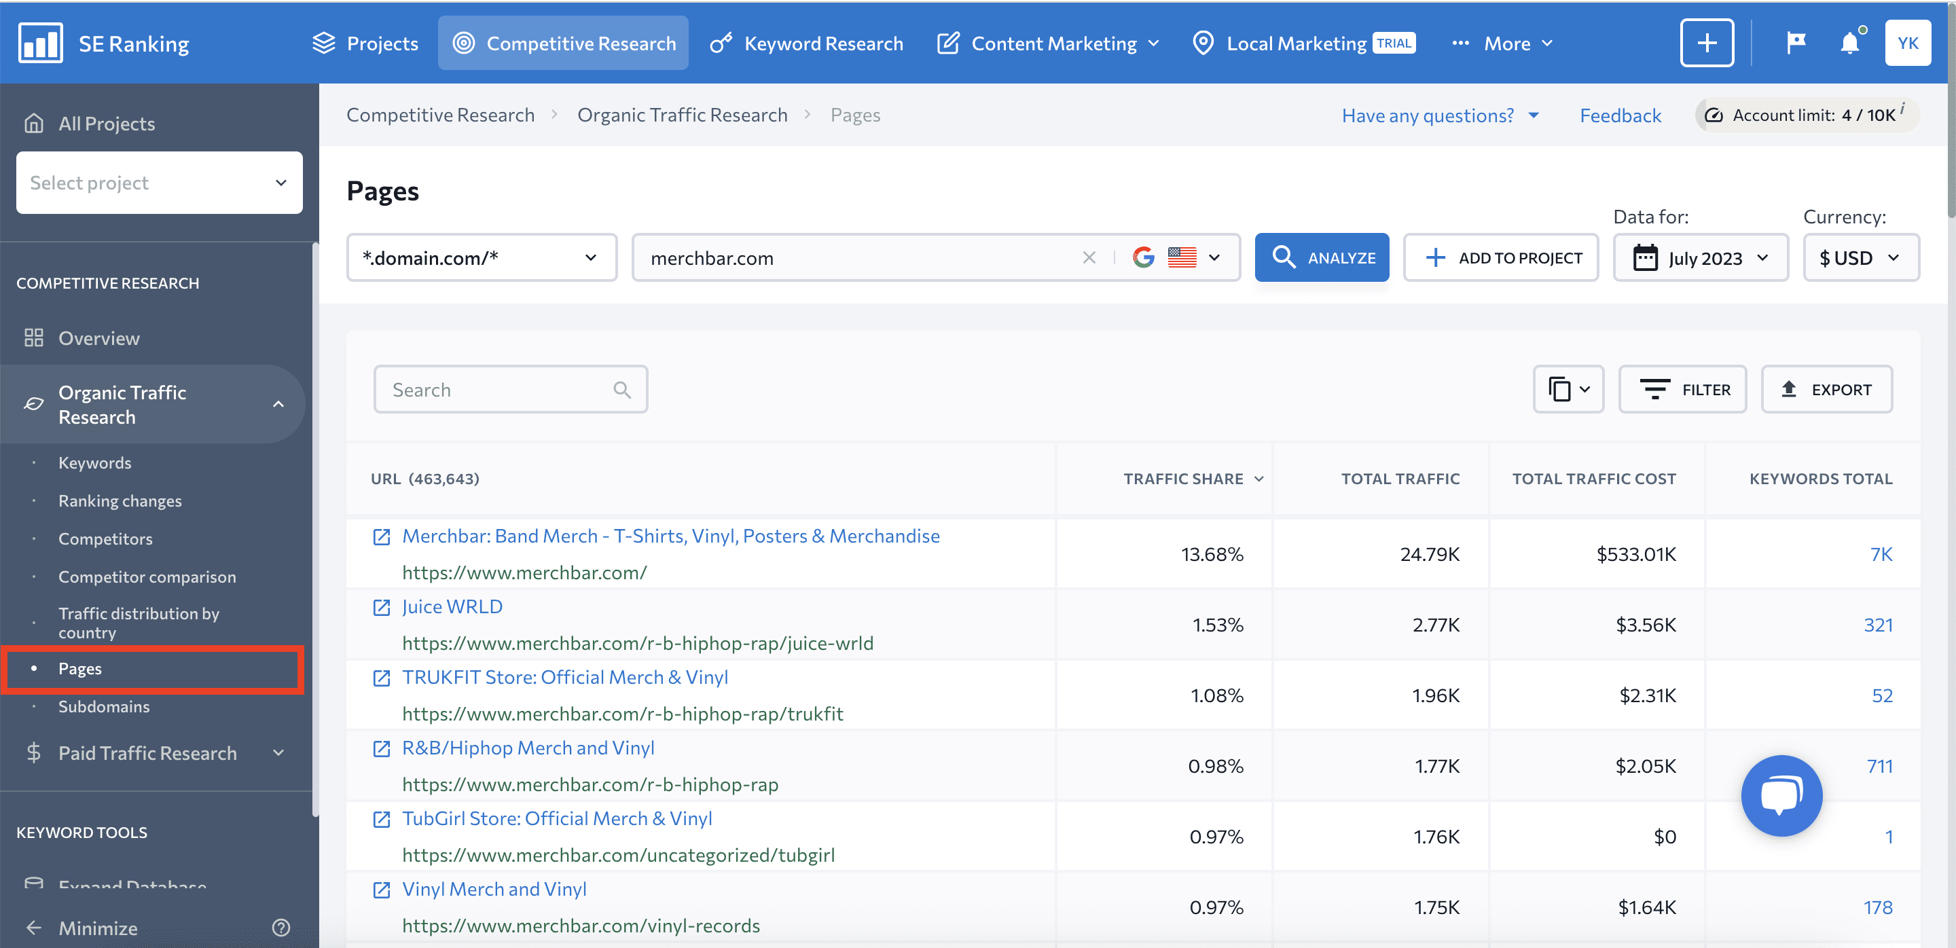This screenshot has width=1956, height=948.
Task: Open the 7K keywords total link
Action: pyautogui.click(x=1881, y=554)
